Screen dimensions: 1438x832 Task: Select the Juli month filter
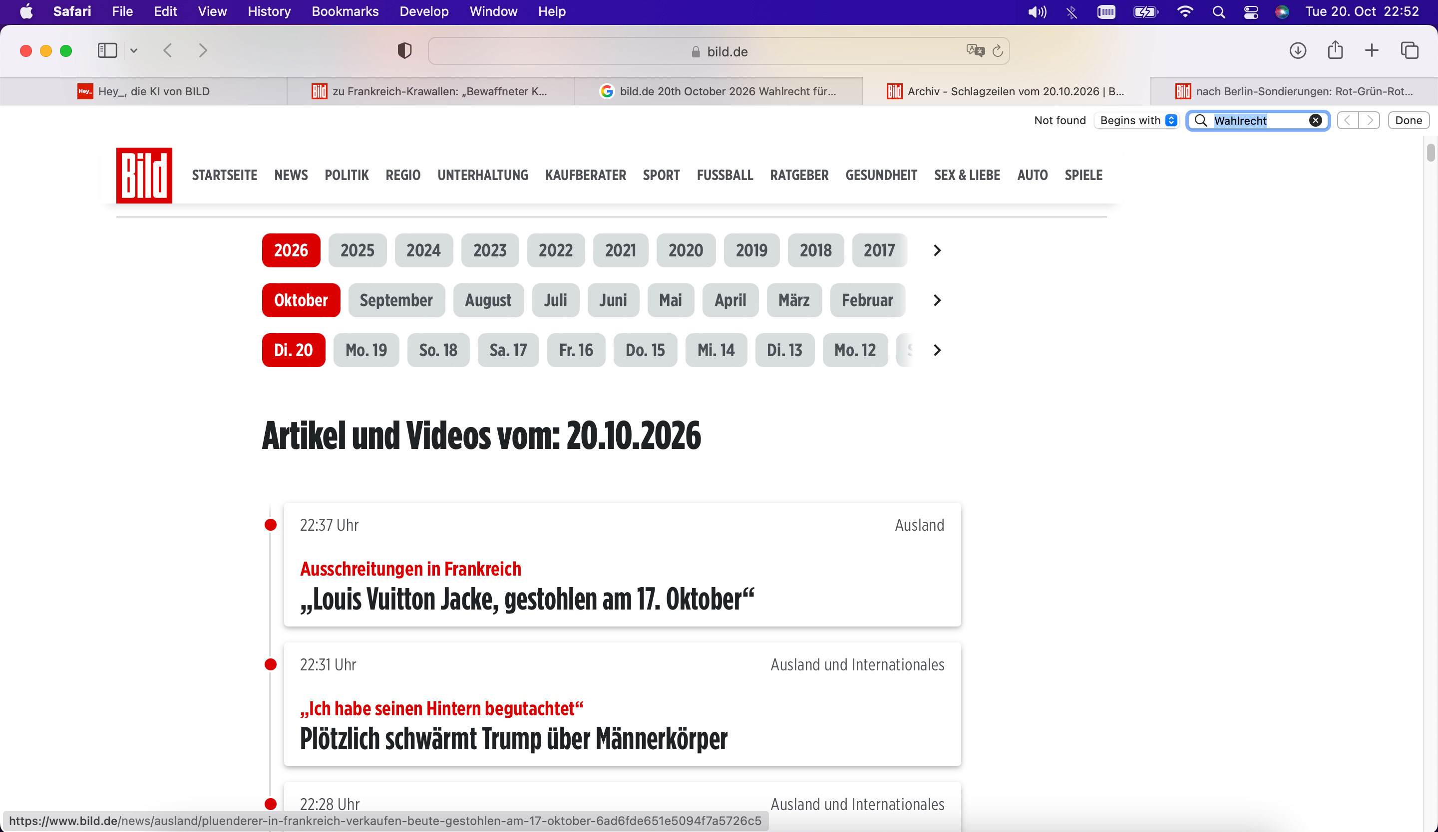pos(555,300)
